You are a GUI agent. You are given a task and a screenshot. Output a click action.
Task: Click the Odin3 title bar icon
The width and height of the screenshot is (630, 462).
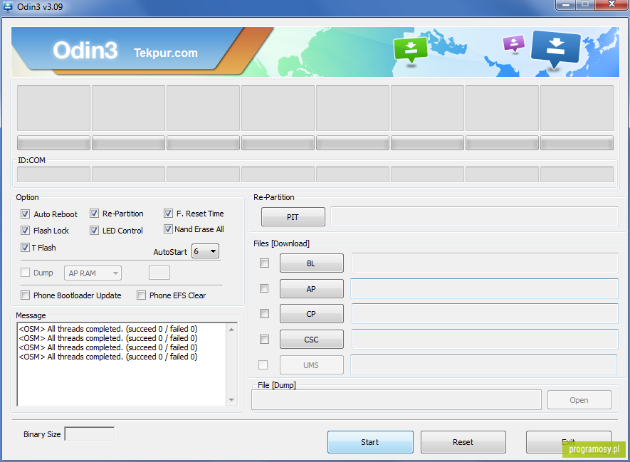(8, 6)
